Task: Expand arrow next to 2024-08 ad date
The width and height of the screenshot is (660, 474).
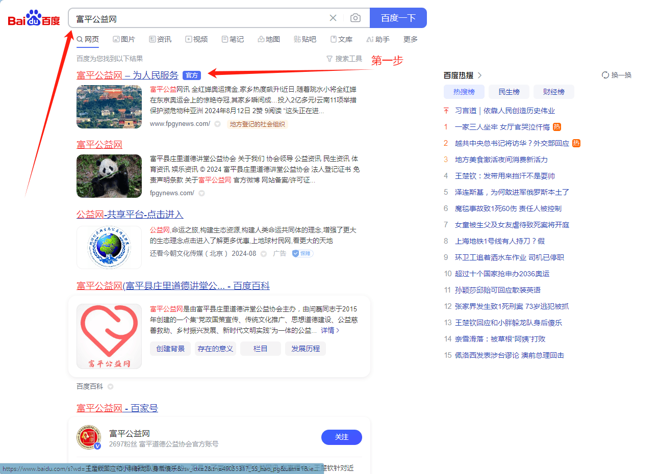Action: point(264,253)
